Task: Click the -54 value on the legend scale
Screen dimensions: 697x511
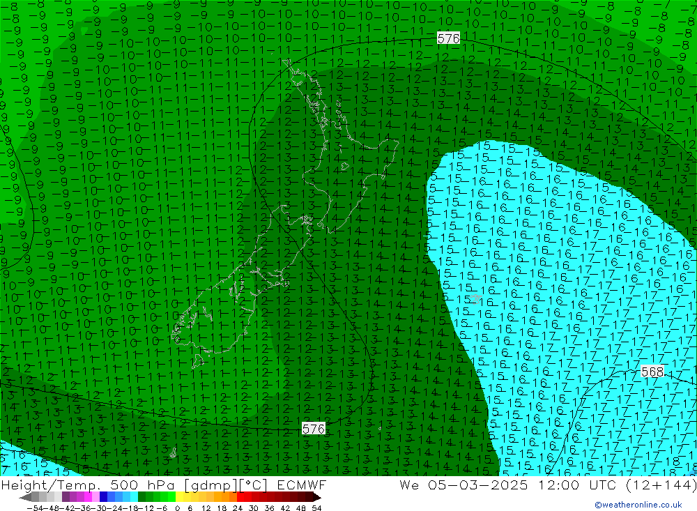Action: pyautogui.click(x=35, y=508)
